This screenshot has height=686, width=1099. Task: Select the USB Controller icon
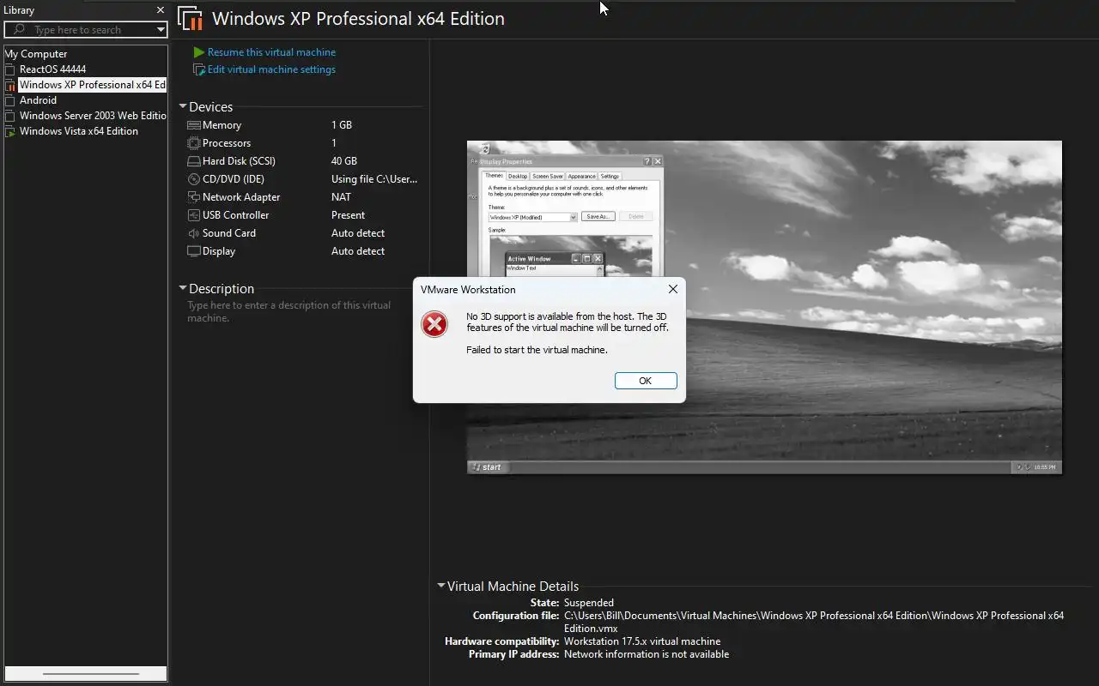pos(194,215)
